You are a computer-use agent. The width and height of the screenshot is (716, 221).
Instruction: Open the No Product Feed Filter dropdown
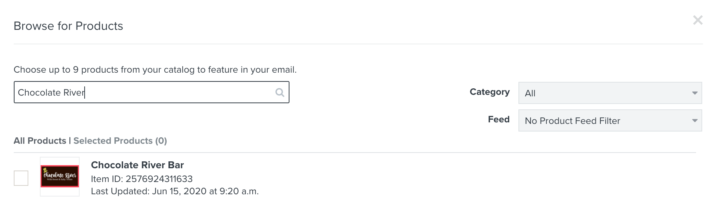point(610,120)
